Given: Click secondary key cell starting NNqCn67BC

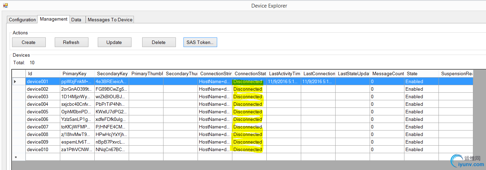Looking at the screenshot, I should click(x=112, y=149).
